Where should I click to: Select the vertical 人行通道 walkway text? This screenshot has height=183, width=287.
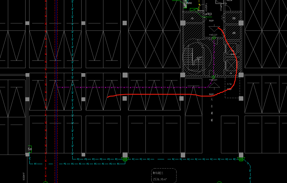212,110
